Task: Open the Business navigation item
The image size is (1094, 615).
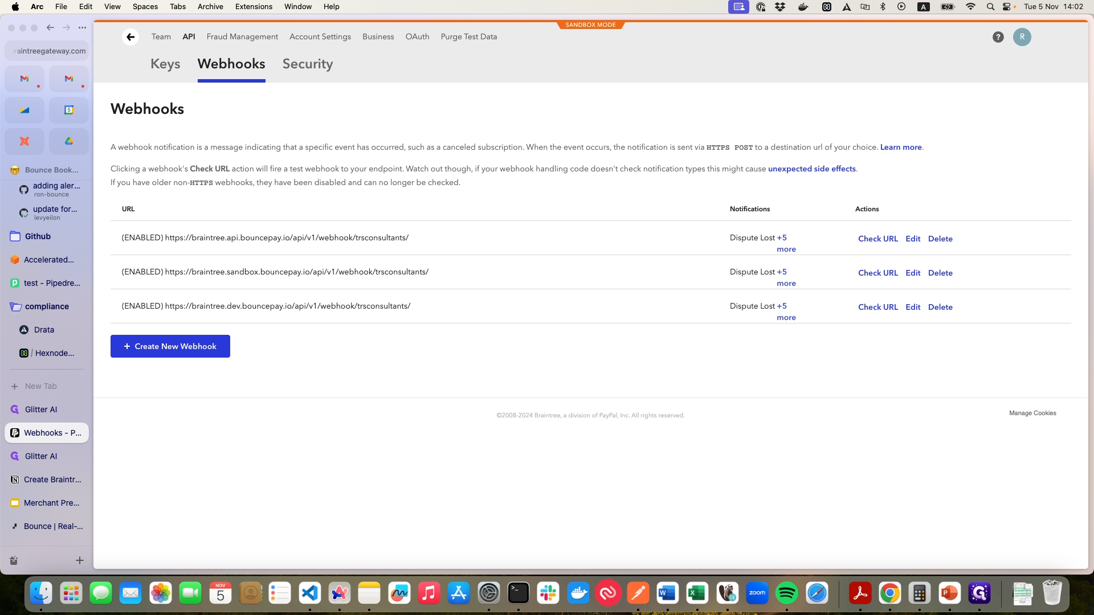Action: (378, 36)
